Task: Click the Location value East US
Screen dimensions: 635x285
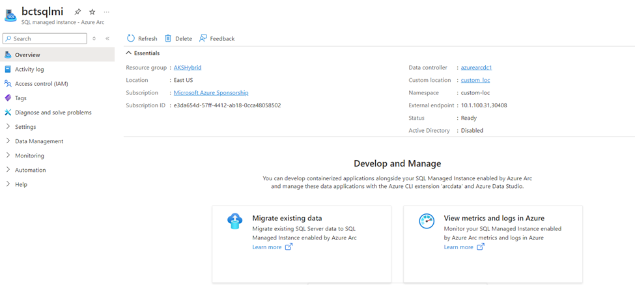Action: coord(184,80)
